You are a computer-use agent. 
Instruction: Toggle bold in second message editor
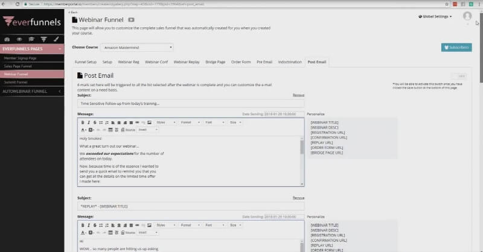click(x=83, y=225)
